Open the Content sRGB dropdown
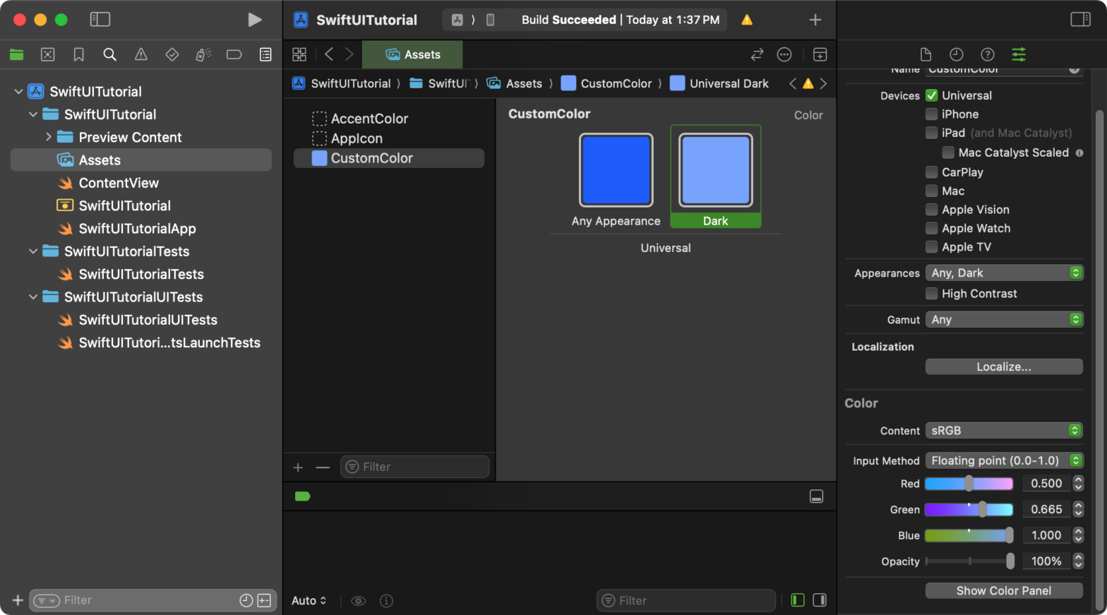Viewport: 1107px width, 615px height. point(1004,430)
